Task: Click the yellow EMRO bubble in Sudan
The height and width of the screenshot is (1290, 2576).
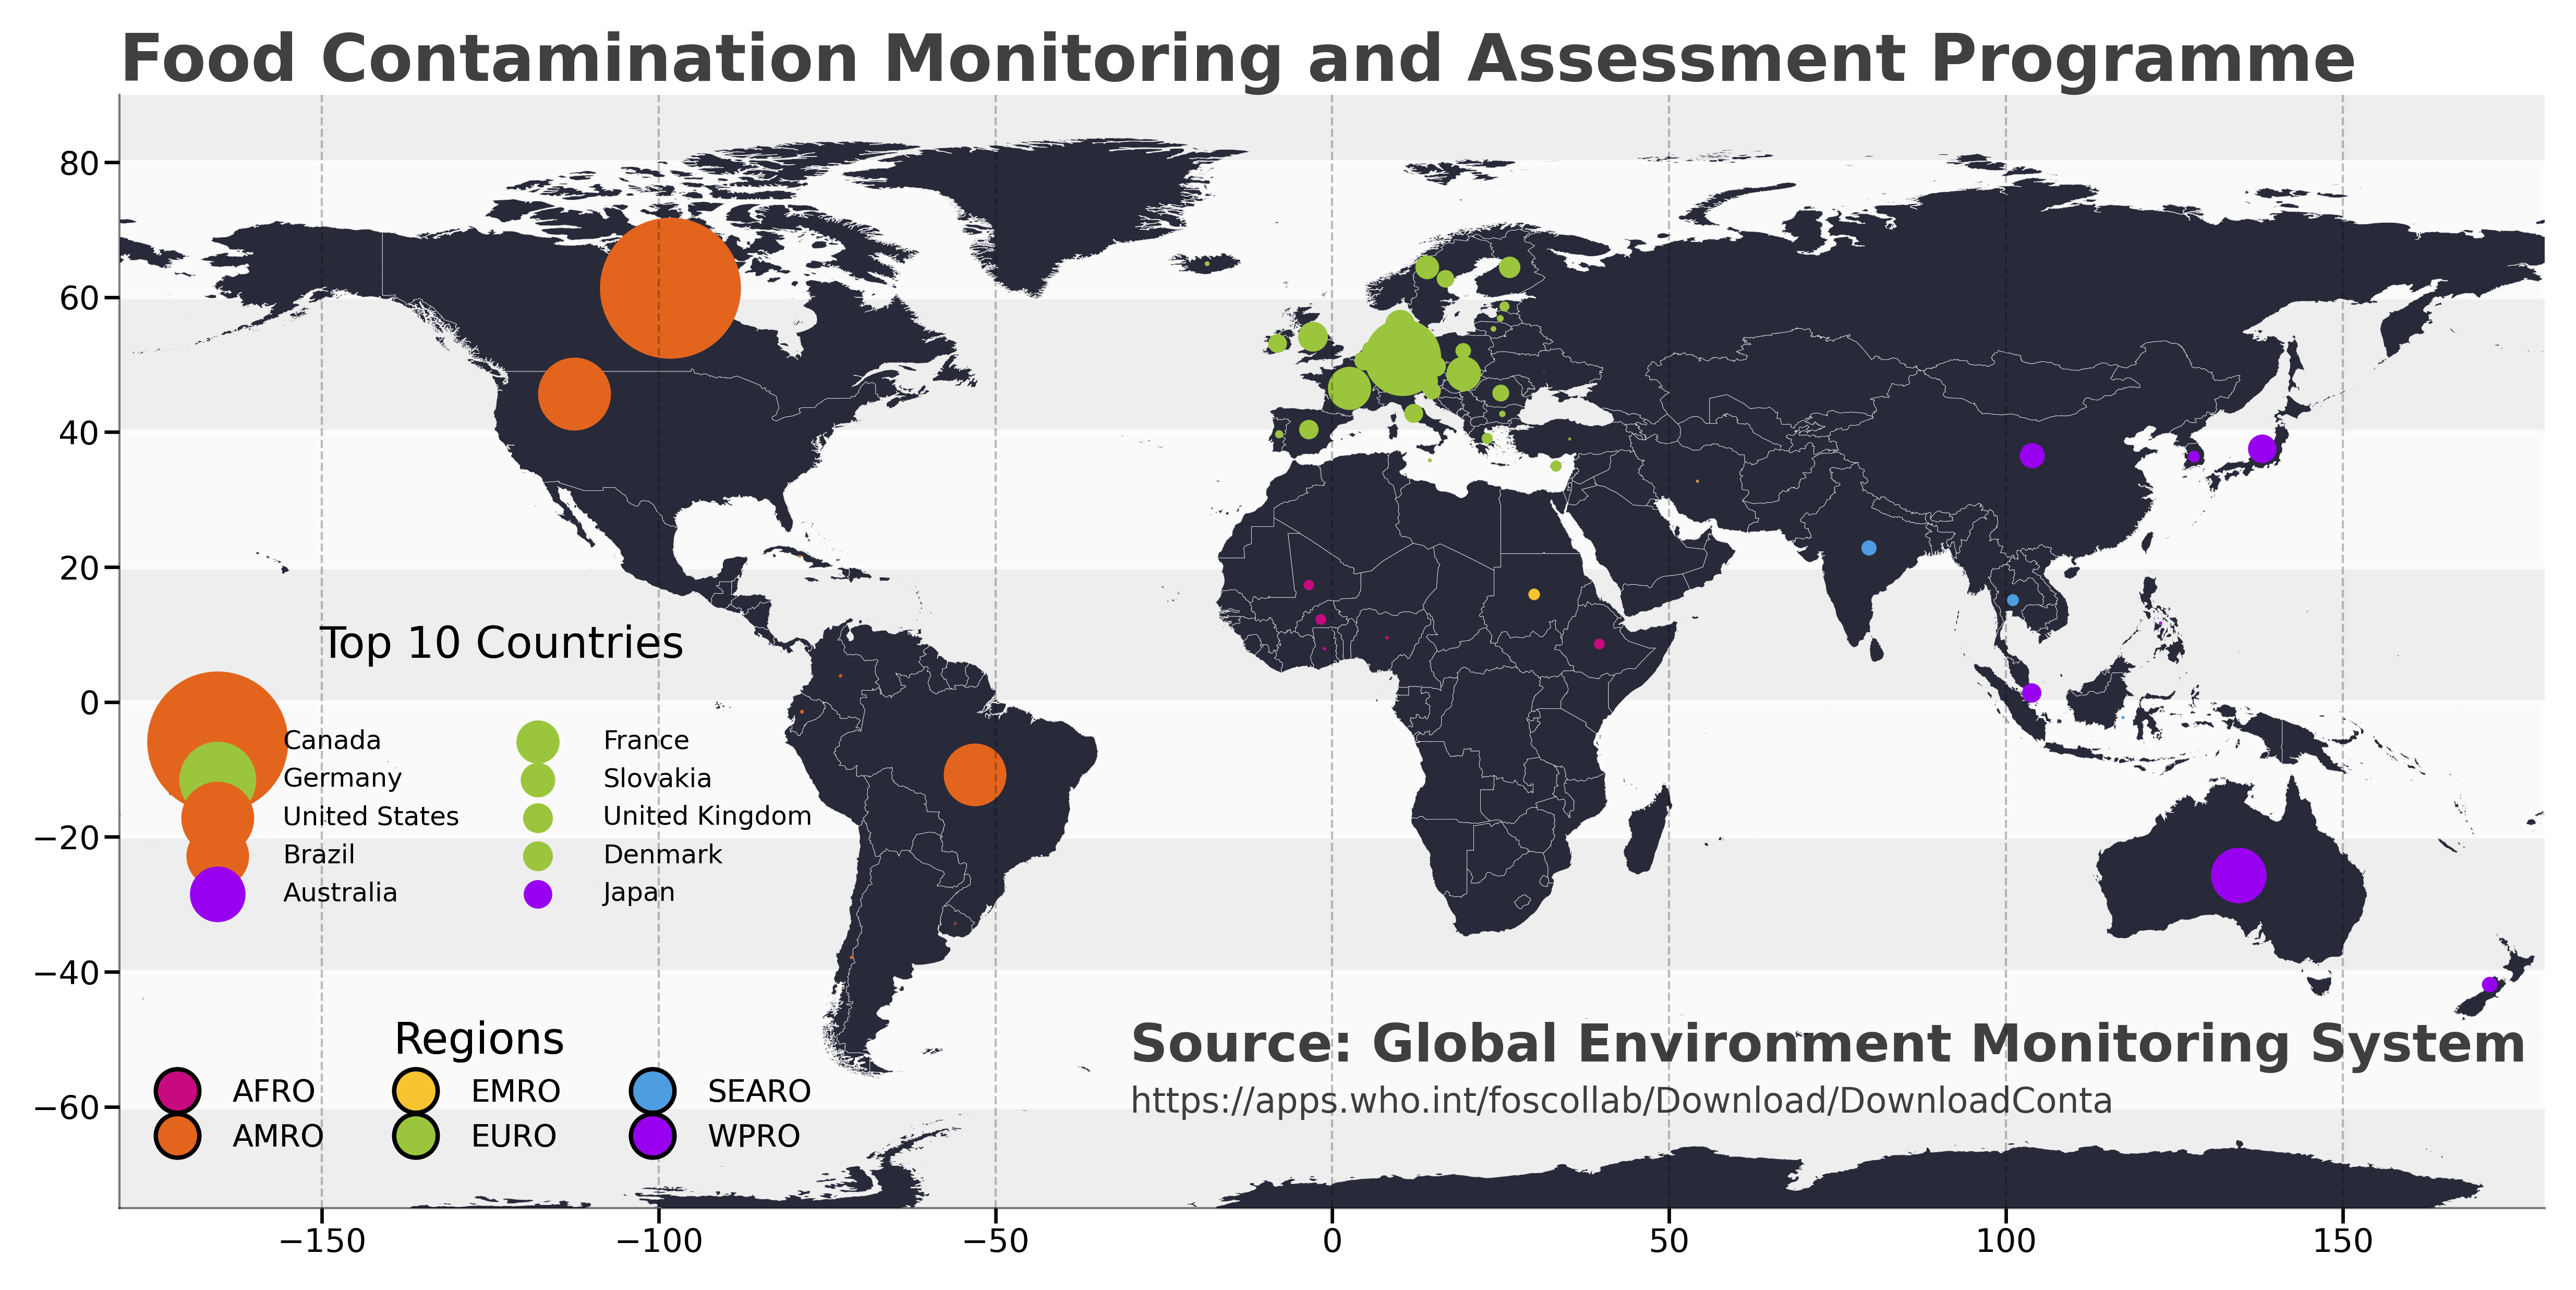Action: pyautogui.click(x=1534, y=595)
